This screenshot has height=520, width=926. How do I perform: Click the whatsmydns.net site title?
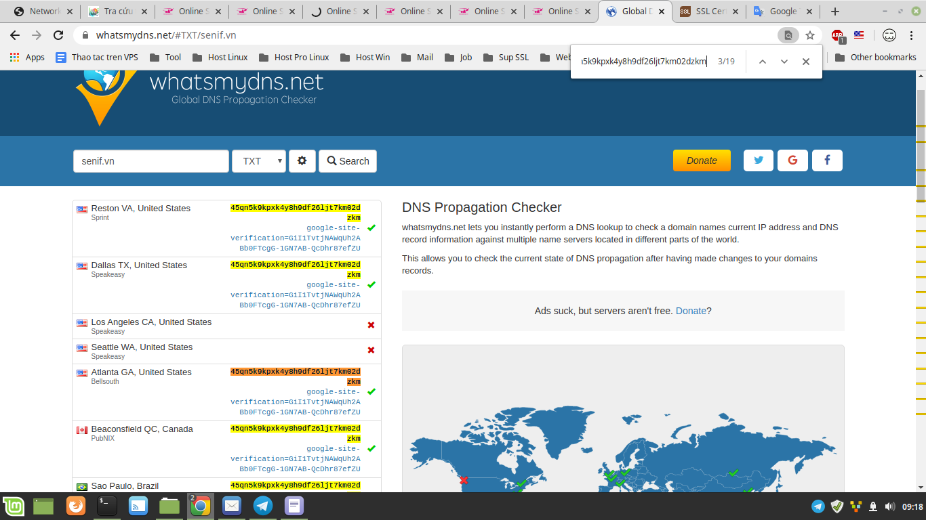click(236, 83)
